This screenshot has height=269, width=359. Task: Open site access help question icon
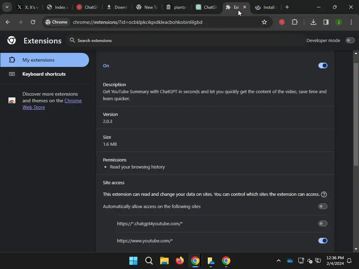[324, 194]
